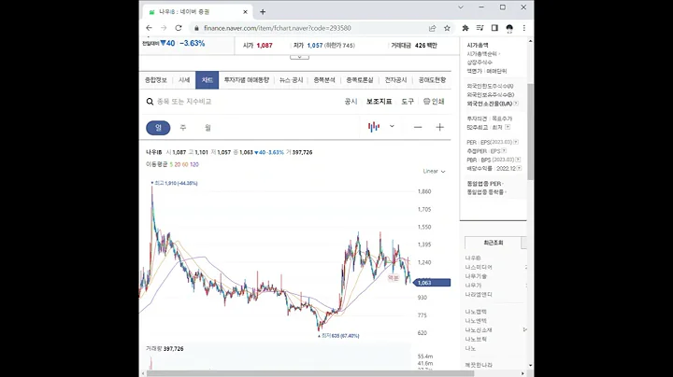Image resolution: width=673 pixels, height=377 pixels.
Task: Open the Linear scale dropdown
Action: coord(434,172)
